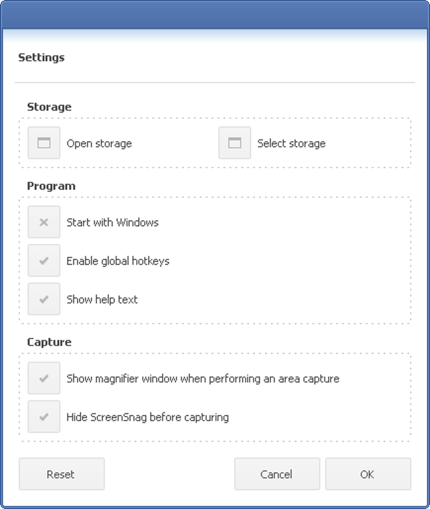Viewport: 430px width, 509px height.
Task: Click the 'Show magnifier window' label text
Action: [x=203, y=379]
